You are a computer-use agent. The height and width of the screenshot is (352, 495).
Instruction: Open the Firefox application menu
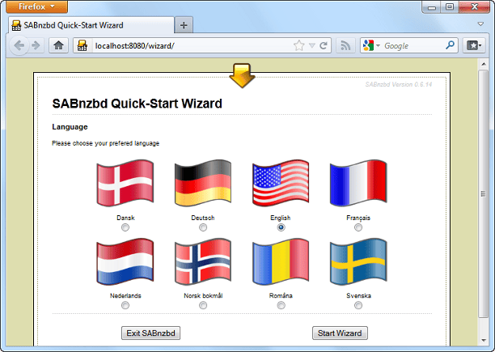click(x=36, y=6)
